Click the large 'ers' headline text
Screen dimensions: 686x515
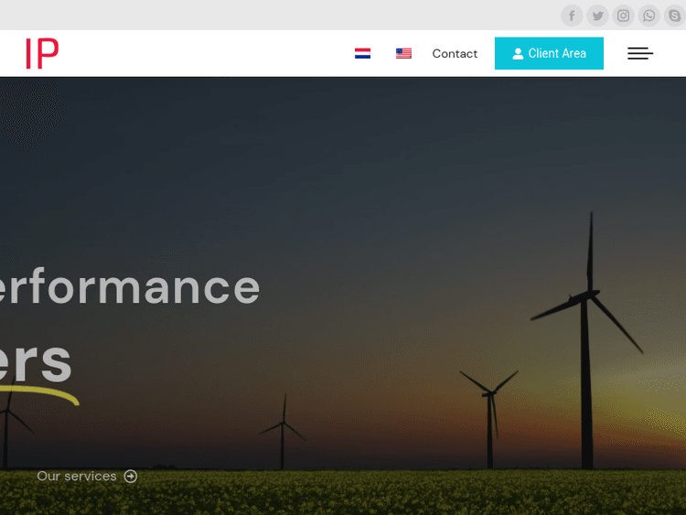[x=35, y=359]
